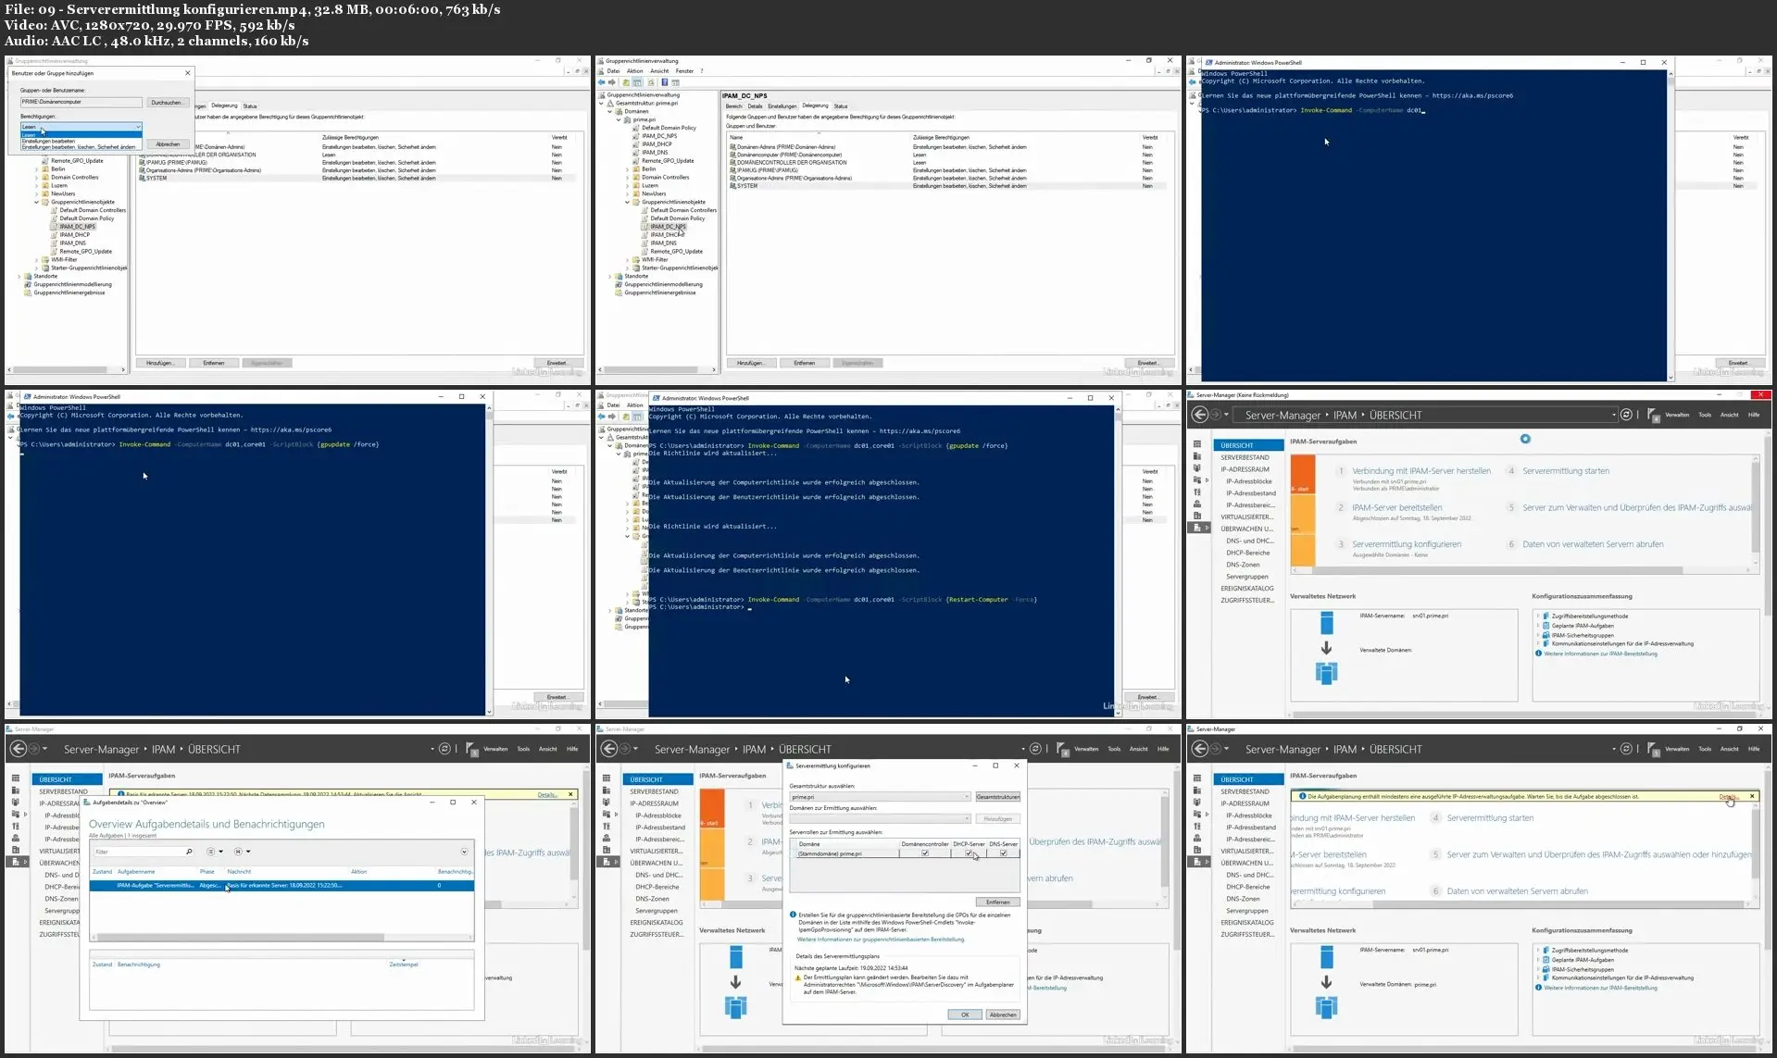The image size is (1777, 1058).
Task: Confirm Serverermittlung konfigurieren dialog with OK
Action: click(965, 1014)
